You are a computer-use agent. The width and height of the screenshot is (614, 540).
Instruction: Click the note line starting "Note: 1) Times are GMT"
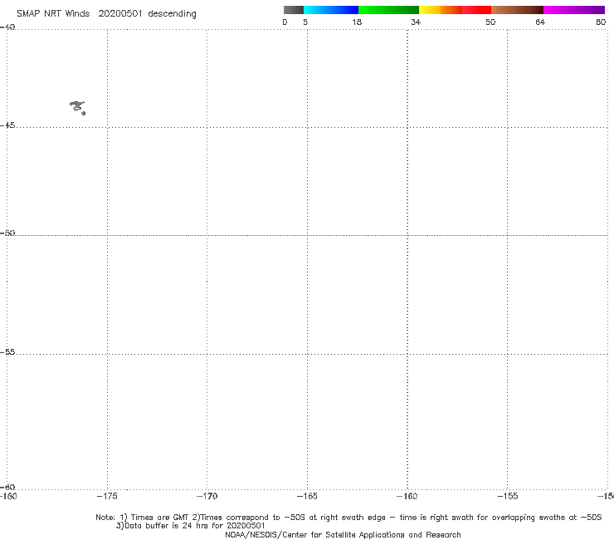click(x=348, y=518)
